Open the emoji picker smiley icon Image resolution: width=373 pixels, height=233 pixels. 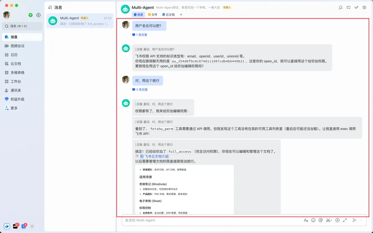pos(313,220)
